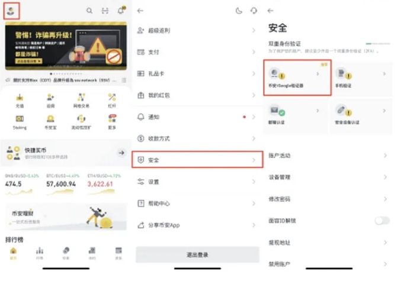Tap the BTC/BUSD price chart card
407x281 pixels.
[x=63, y=185]
